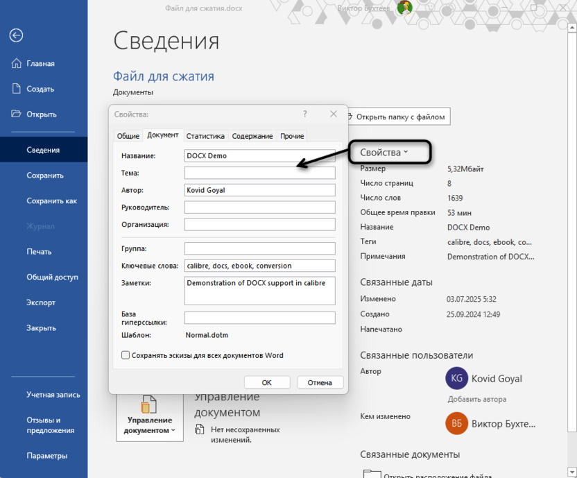Select the Документ tab
The width and height of the screenshot is (577, 478).
pos(163,135)
